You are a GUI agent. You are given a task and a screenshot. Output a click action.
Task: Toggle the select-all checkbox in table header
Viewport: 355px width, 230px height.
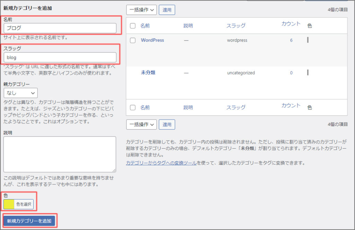(x=133, y=26)
